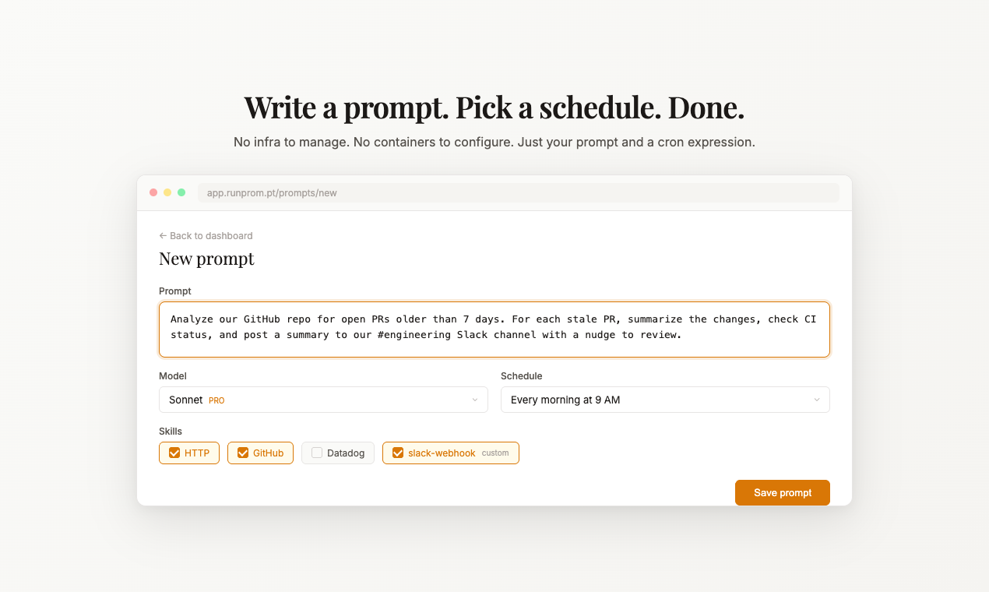Click the Save prompt button
The height and width of the screenshot is (592, 989).
(782, 492)
